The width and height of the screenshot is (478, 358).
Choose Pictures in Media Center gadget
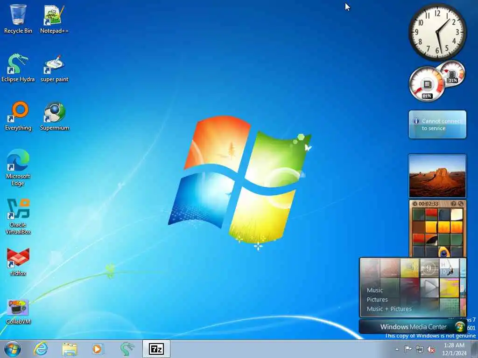[377, 300]
